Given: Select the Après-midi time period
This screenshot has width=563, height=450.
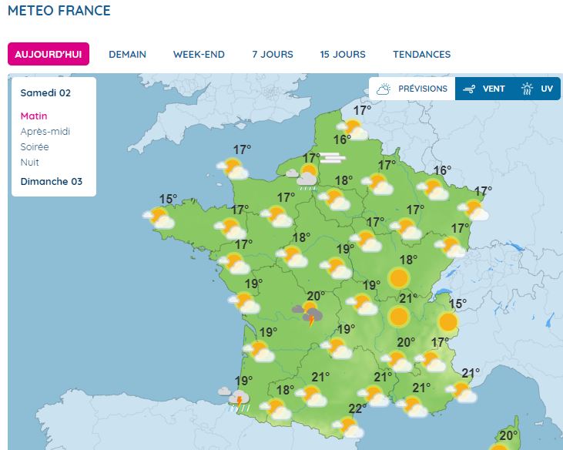Looking at the screenshot, I should coord(45,132).
